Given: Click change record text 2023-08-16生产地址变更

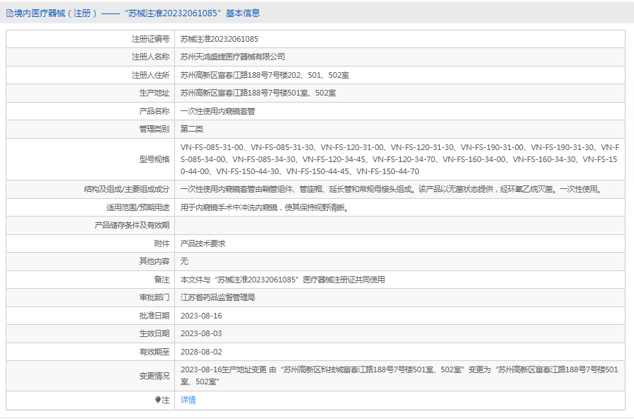Looking at the screenshot, I should click(x=399, y=376).
